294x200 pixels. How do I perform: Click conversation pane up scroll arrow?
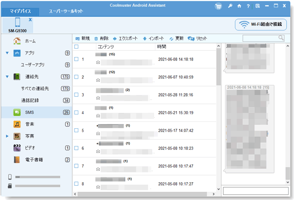pyautogui.click(x=288, y=46)
